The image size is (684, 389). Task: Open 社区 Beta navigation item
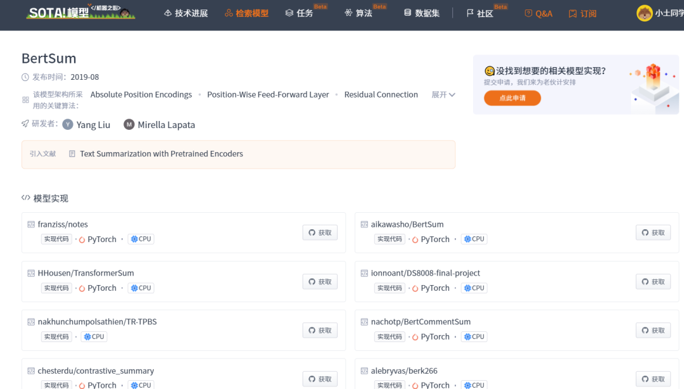480,13
